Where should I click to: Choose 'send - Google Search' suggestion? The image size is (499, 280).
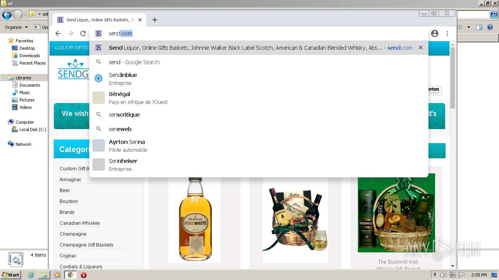click(259, 62)
